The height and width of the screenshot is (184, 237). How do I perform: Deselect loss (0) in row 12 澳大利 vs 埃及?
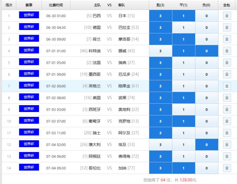207,145
